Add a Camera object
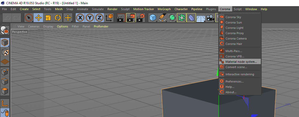 pos(210,18)
